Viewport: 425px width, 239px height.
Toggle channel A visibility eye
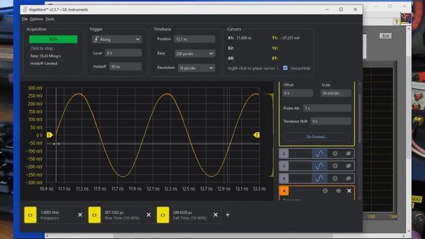338,191
